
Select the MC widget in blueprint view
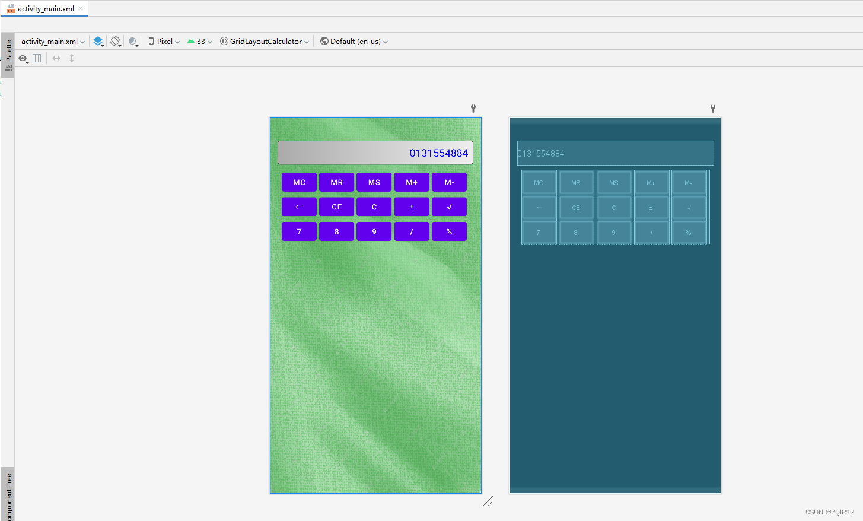tap(539, 183)
